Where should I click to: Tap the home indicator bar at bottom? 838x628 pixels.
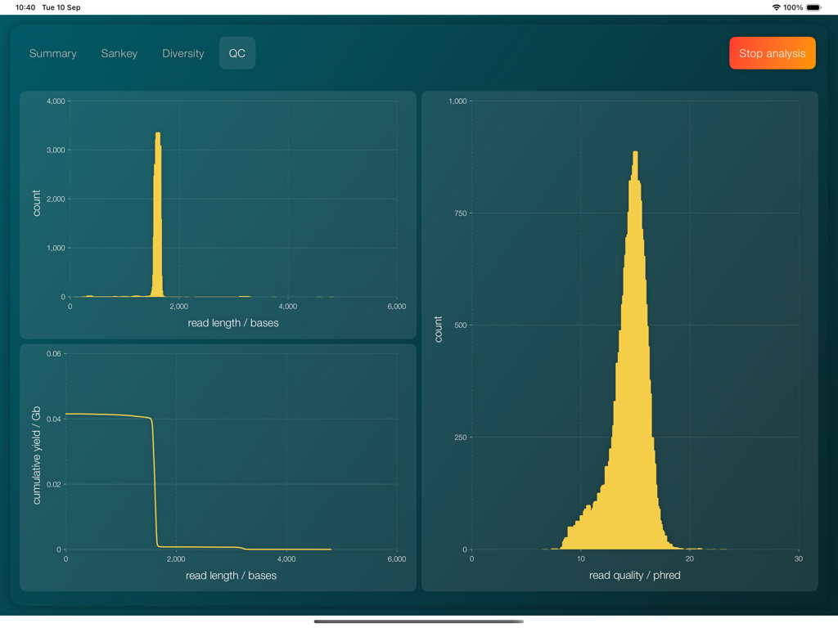click(x=419, y=621)
